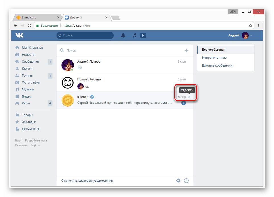Expand the Ещё footer menu
Screen dimensions: 274x197
click(35, 145)
